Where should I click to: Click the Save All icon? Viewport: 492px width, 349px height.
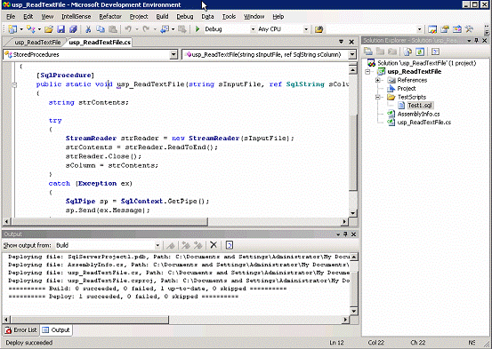coord(73,29)
